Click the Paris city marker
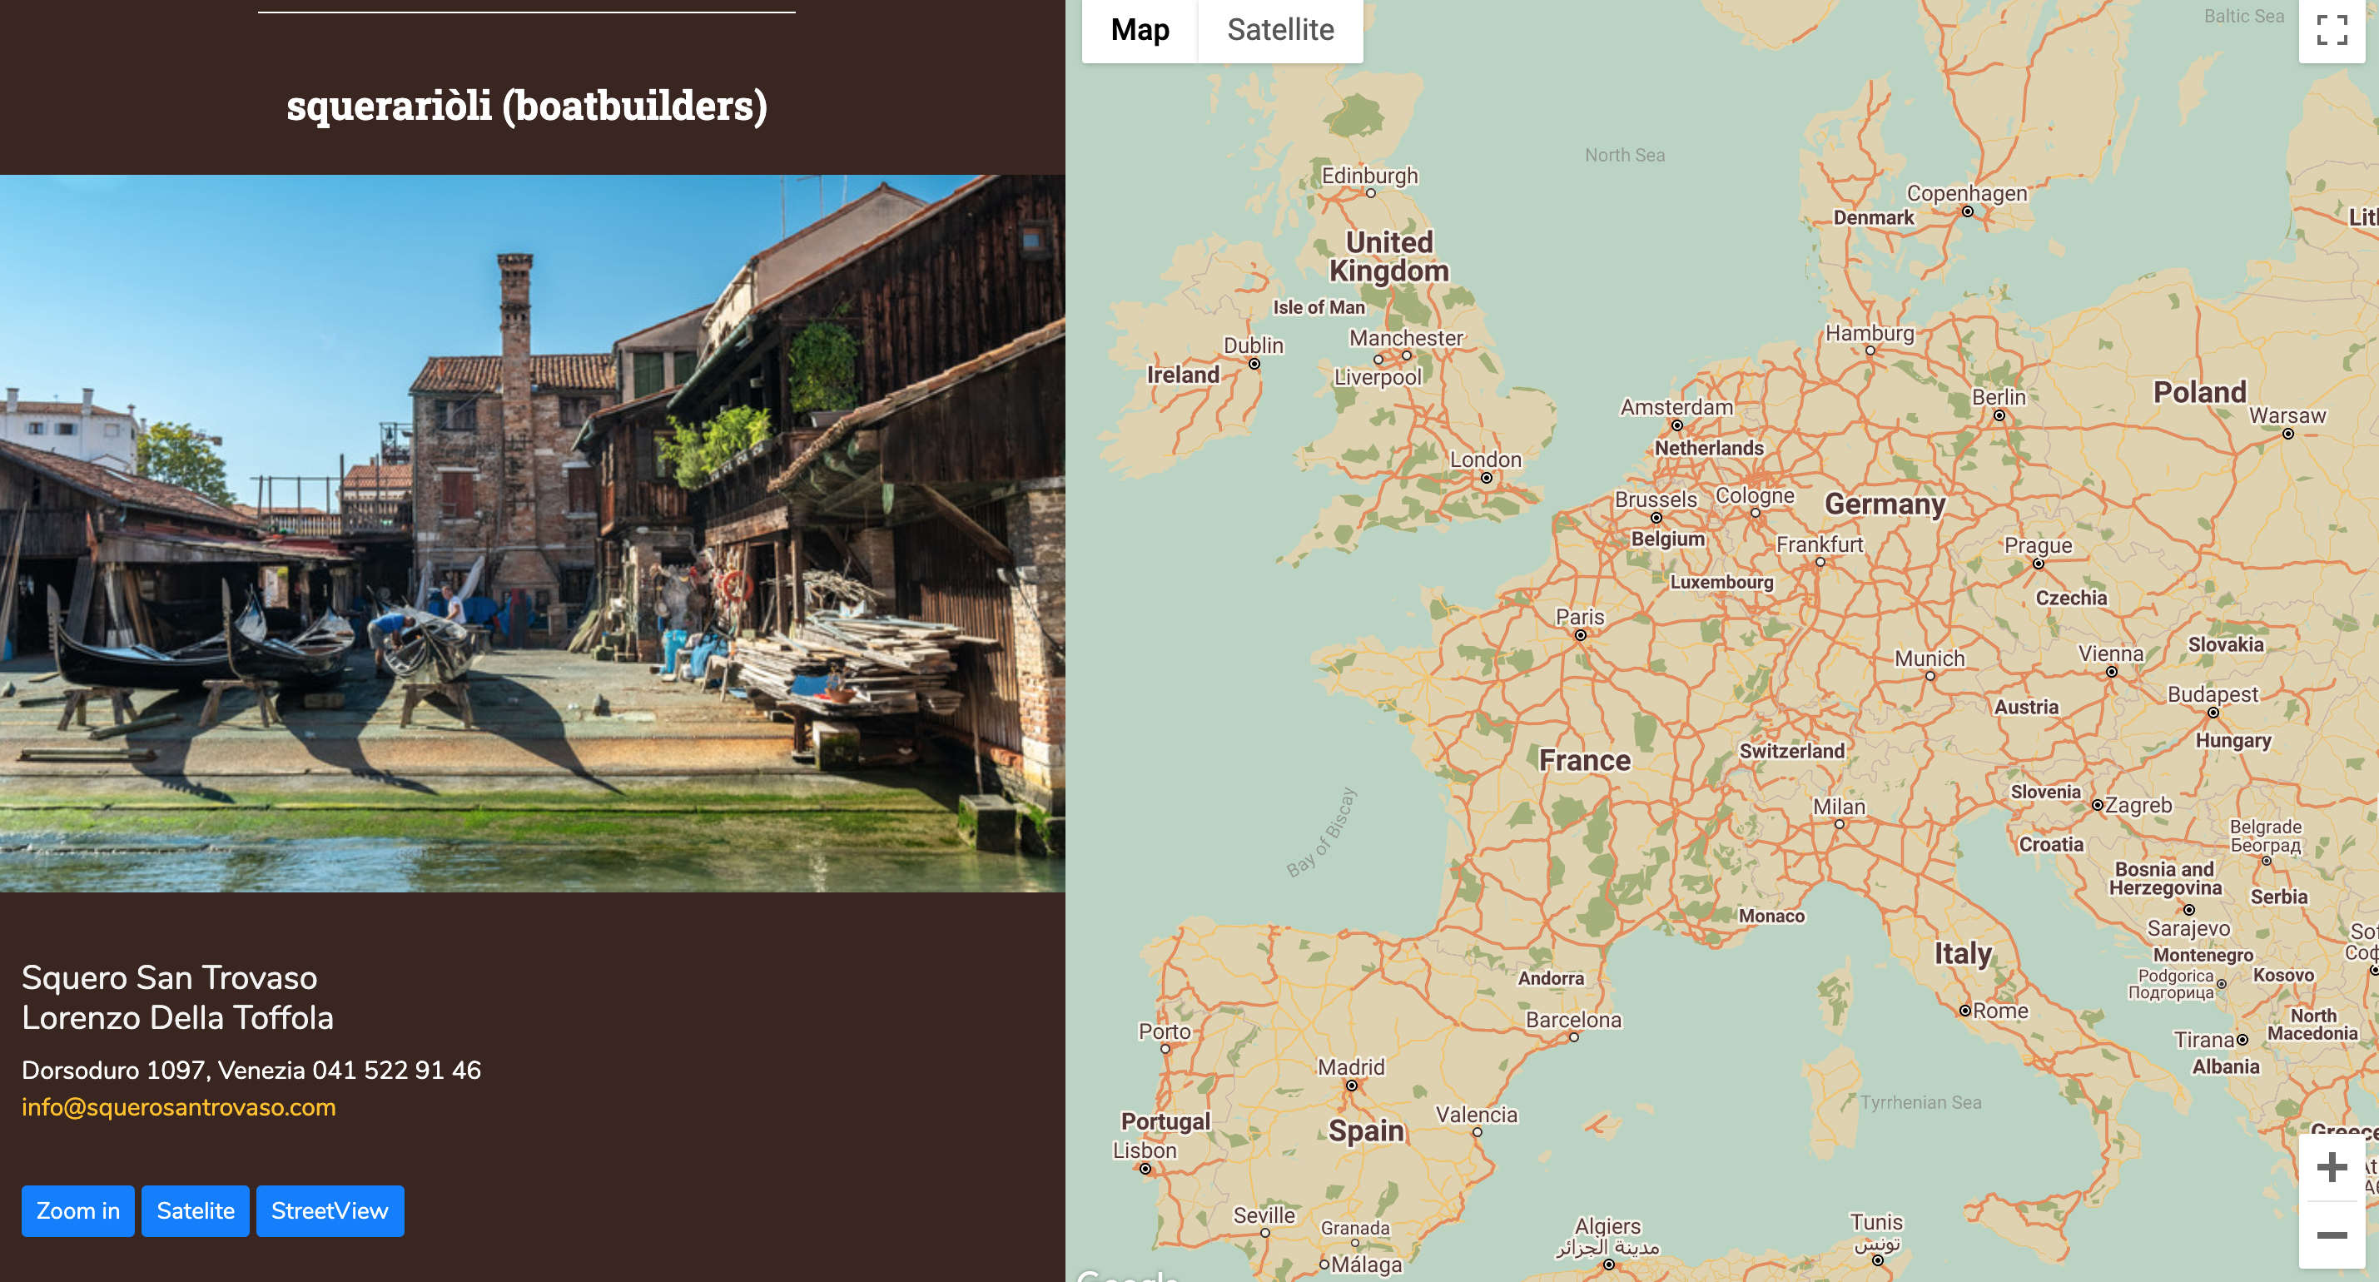 [x=1580, y=635]
